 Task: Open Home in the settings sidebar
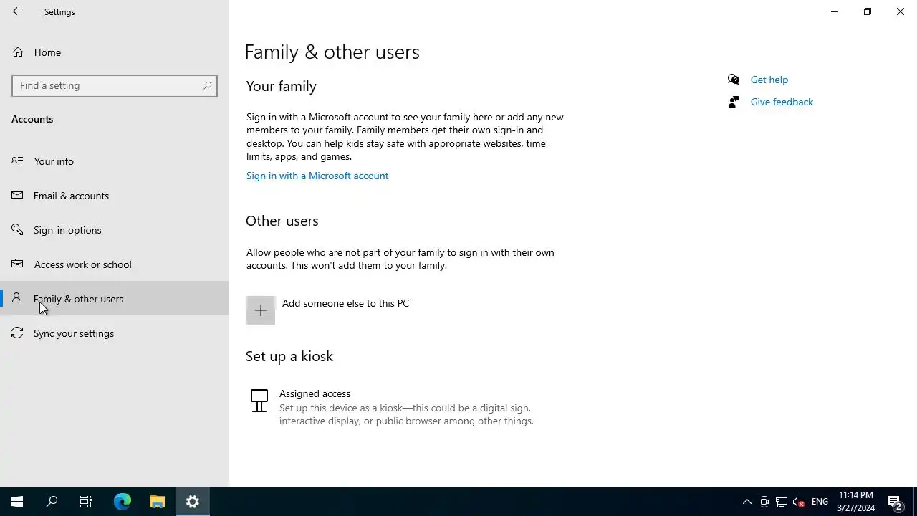[x=47, y=52]
